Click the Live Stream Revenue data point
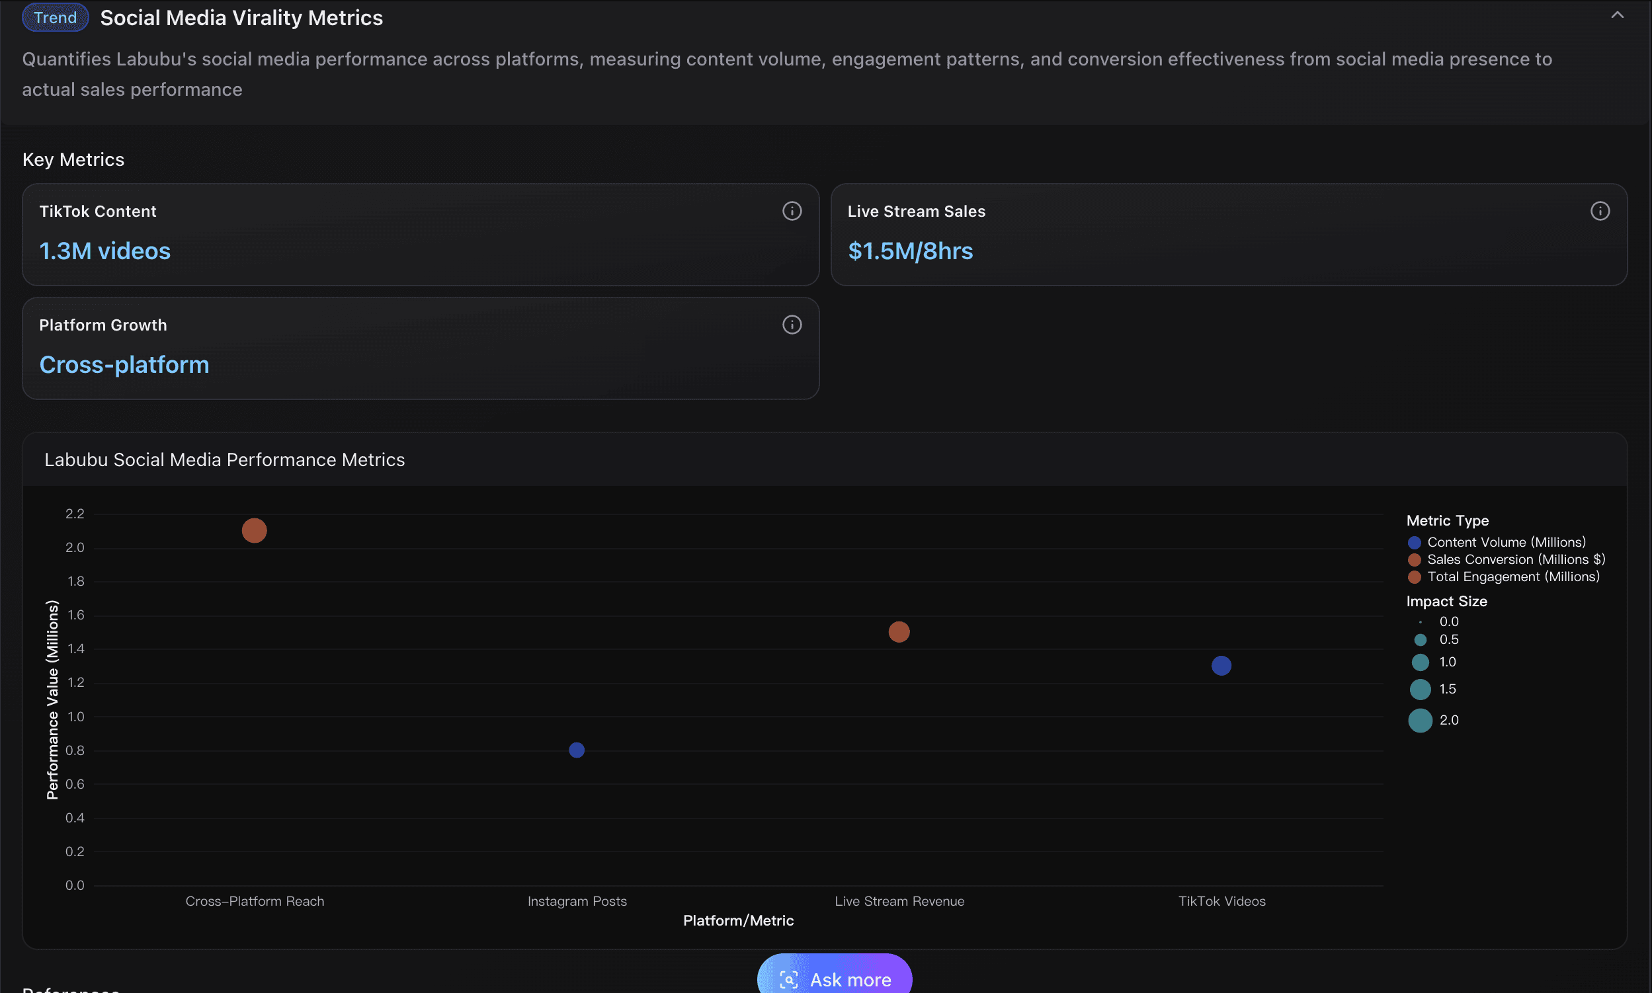The image size is (1652, 993). [899, 632]
